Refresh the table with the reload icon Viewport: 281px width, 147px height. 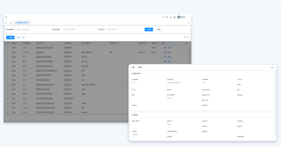(188, 37)
